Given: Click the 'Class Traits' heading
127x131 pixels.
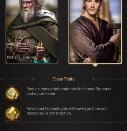Looking at the screenshot, I should (63, 79).
